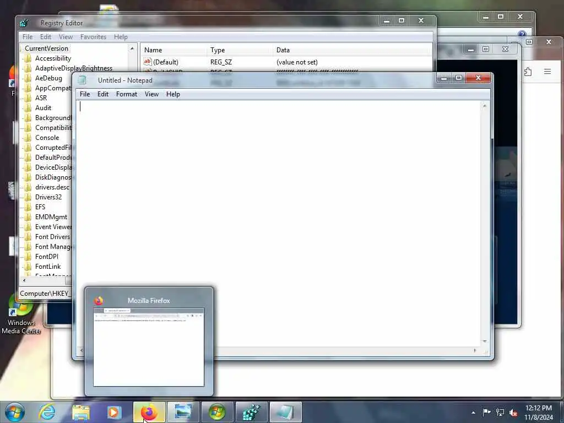This screenshot has width=564, height=423.
Task: Select the AppCompat registry key
Action: pos(53,88)
